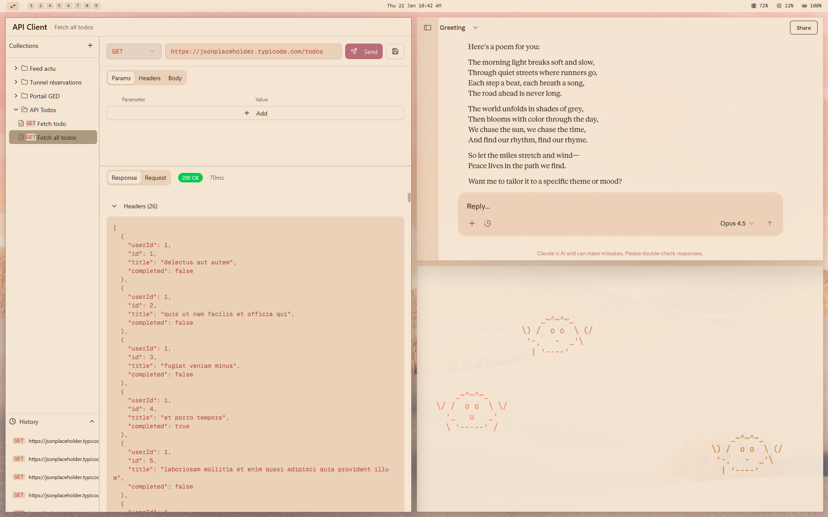Select the Response tab
The image size is (828, 517).
pyautogui.click(x=124, y=178)
